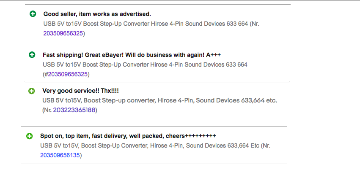Select the positive rating icon next to "Fast shipping!"

click(32, 55)
